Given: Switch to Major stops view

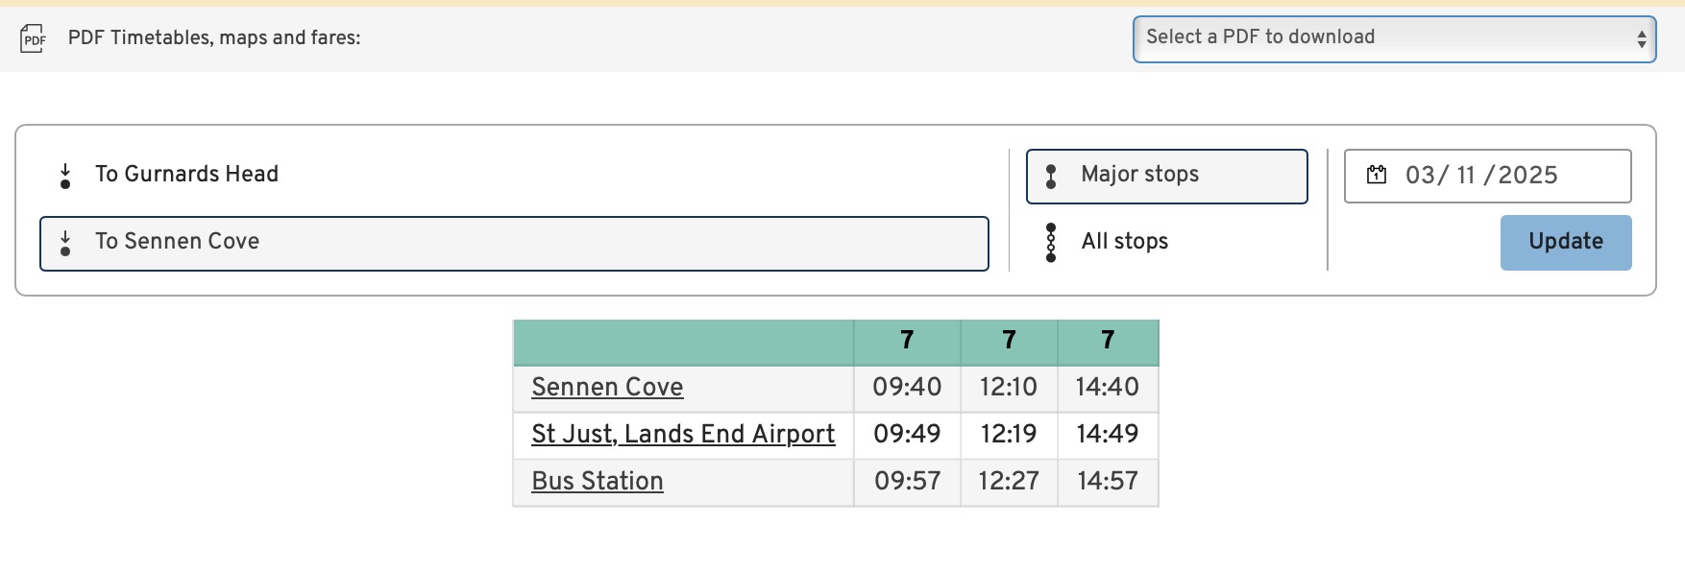Looking at the screenshot, I should 1166,176.
